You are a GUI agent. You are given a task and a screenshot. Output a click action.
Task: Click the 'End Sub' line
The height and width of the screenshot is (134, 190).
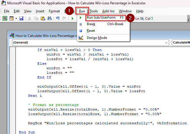27,132
